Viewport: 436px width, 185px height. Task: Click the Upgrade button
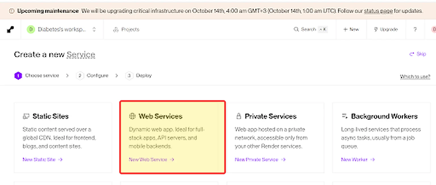click(x=386, y=29)
